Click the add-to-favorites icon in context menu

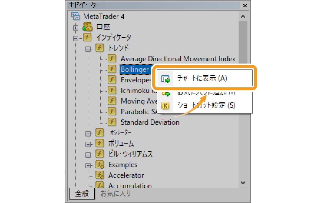[x=166, y=94]
